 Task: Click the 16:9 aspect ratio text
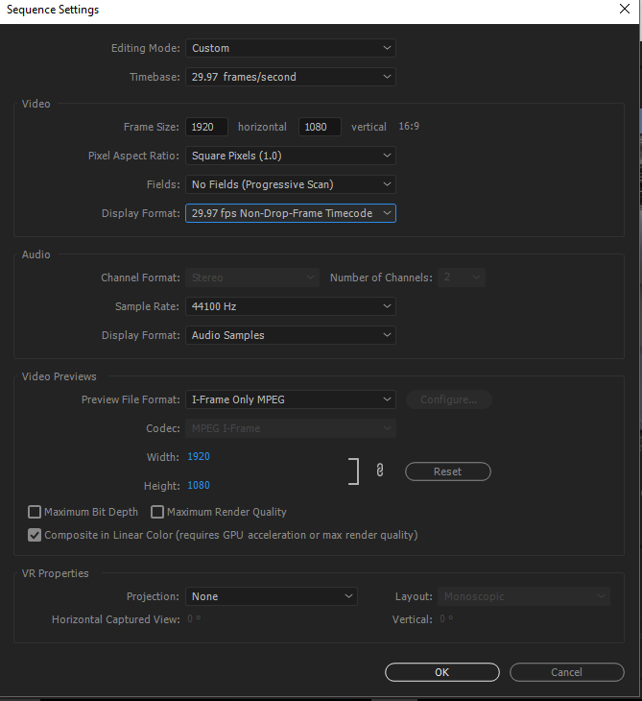point(409,127)
